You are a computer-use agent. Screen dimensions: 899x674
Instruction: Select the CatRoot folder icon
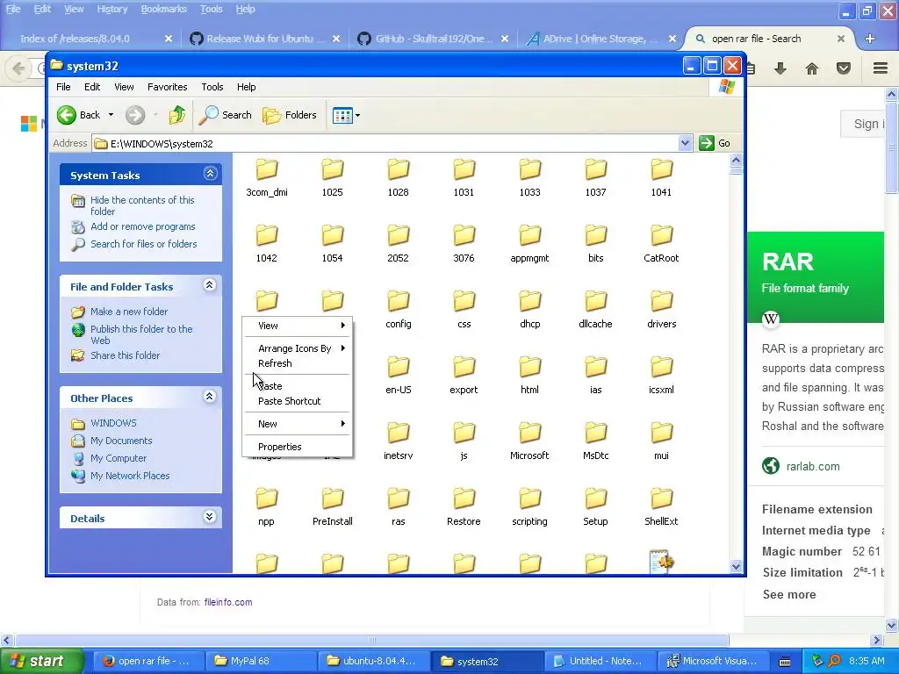pyautogui.click(x=661, y=236)
